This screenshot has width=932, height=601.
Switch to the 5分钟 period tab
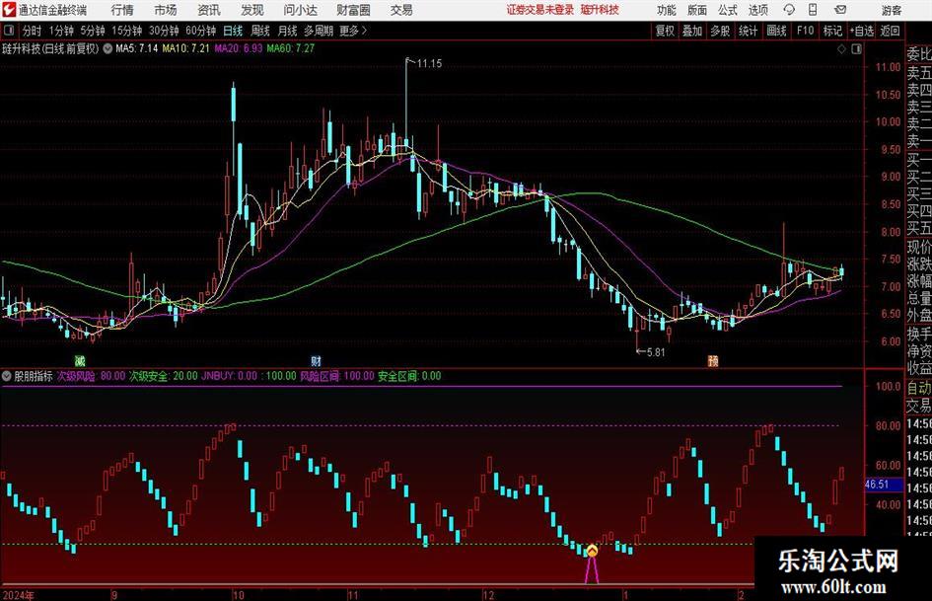click(x=93, y=31)
